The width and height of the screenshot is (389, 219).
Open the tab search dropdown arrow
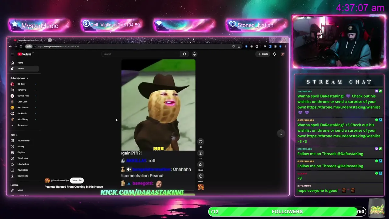(10, 40)
